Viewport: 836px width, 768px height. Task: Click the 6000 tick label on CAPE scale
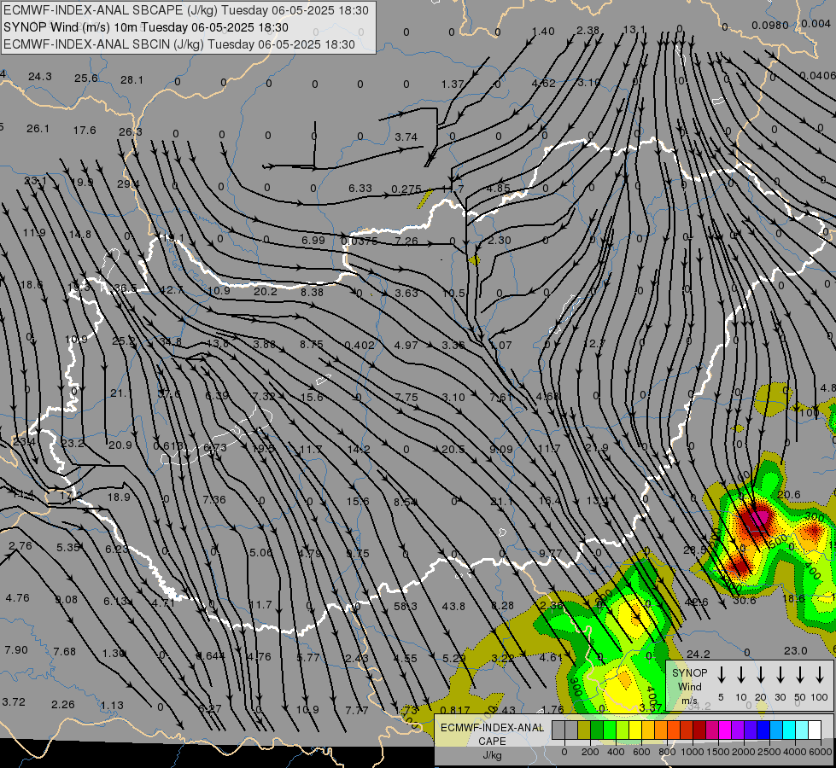[x=821, y=752]
